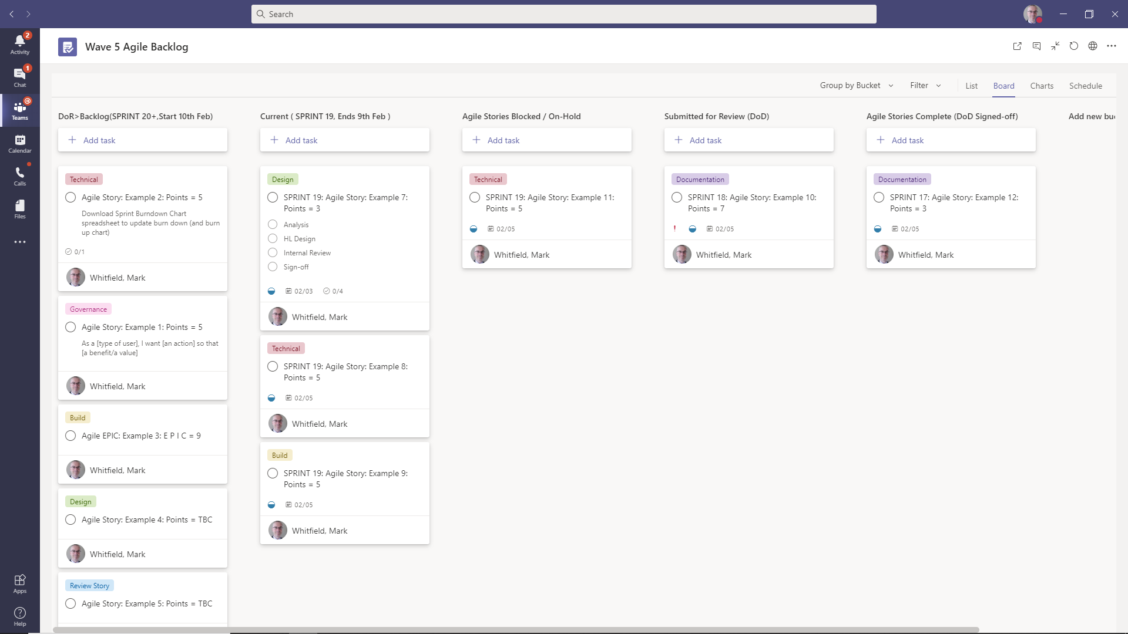Switch to the Schedule view tab
This screenshot has height=634, width=1128.
[x=1085, y=86]
